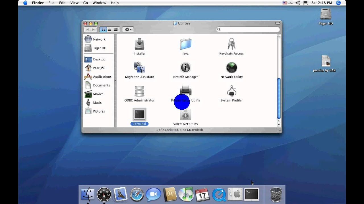The height and width of the screenshot is (204, 364).
Task: Click Terminal in the Dock
Action: [x=252, y=194]
